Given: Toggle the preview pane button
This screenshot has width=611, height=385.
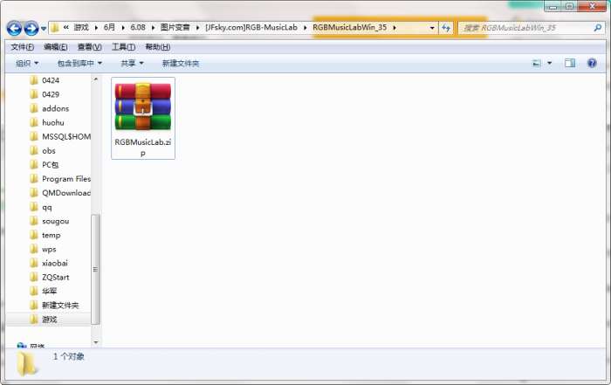Looking at the screenshot, I should point(570,63).
